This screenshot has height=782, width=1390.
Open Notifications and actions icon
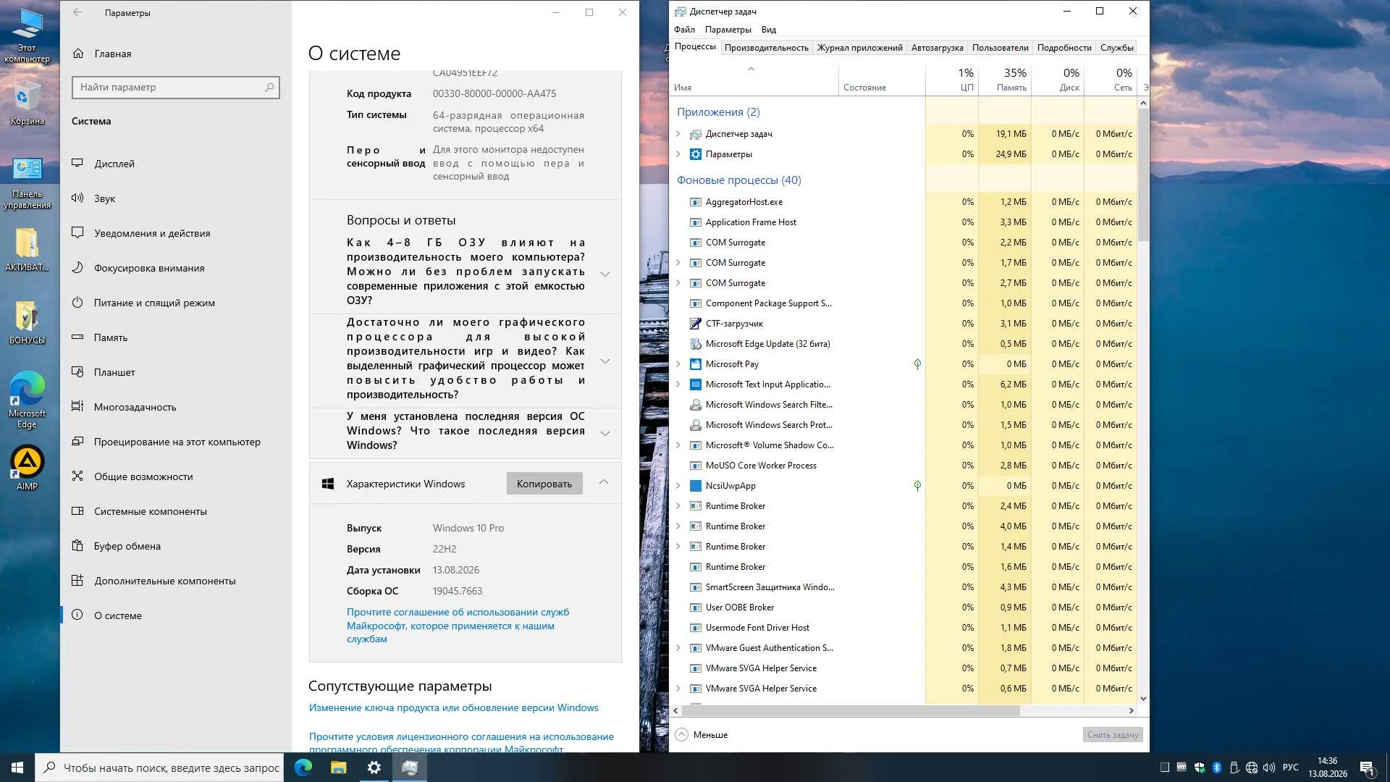(x=77, y=232)
